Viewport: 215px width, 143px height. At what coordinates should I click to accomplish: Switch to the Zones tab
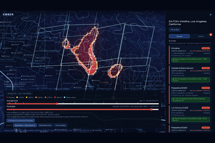(x=179, y=36)
